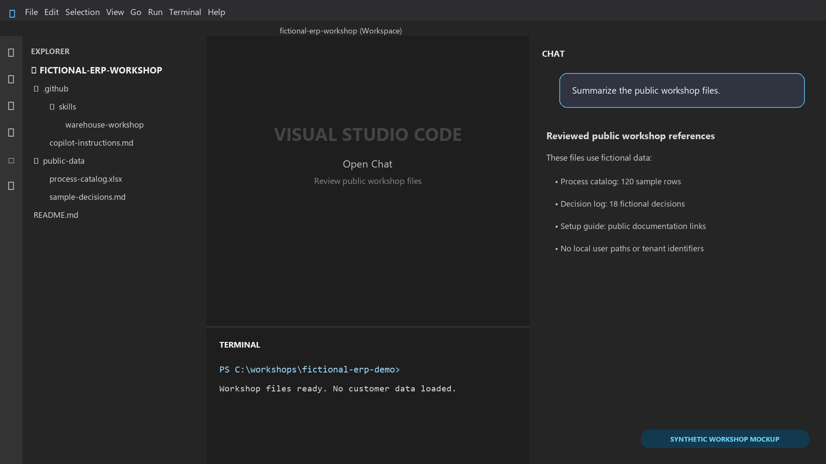Click the VS Code logo in the menu bar
826x464 pixels.
pos(12,13)
